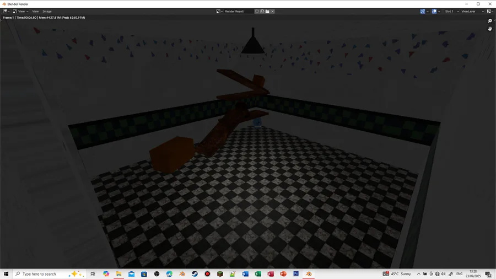Open PowerPoint from the taskbar
This screenshot has height=279, width=496.
coord(283,274)
